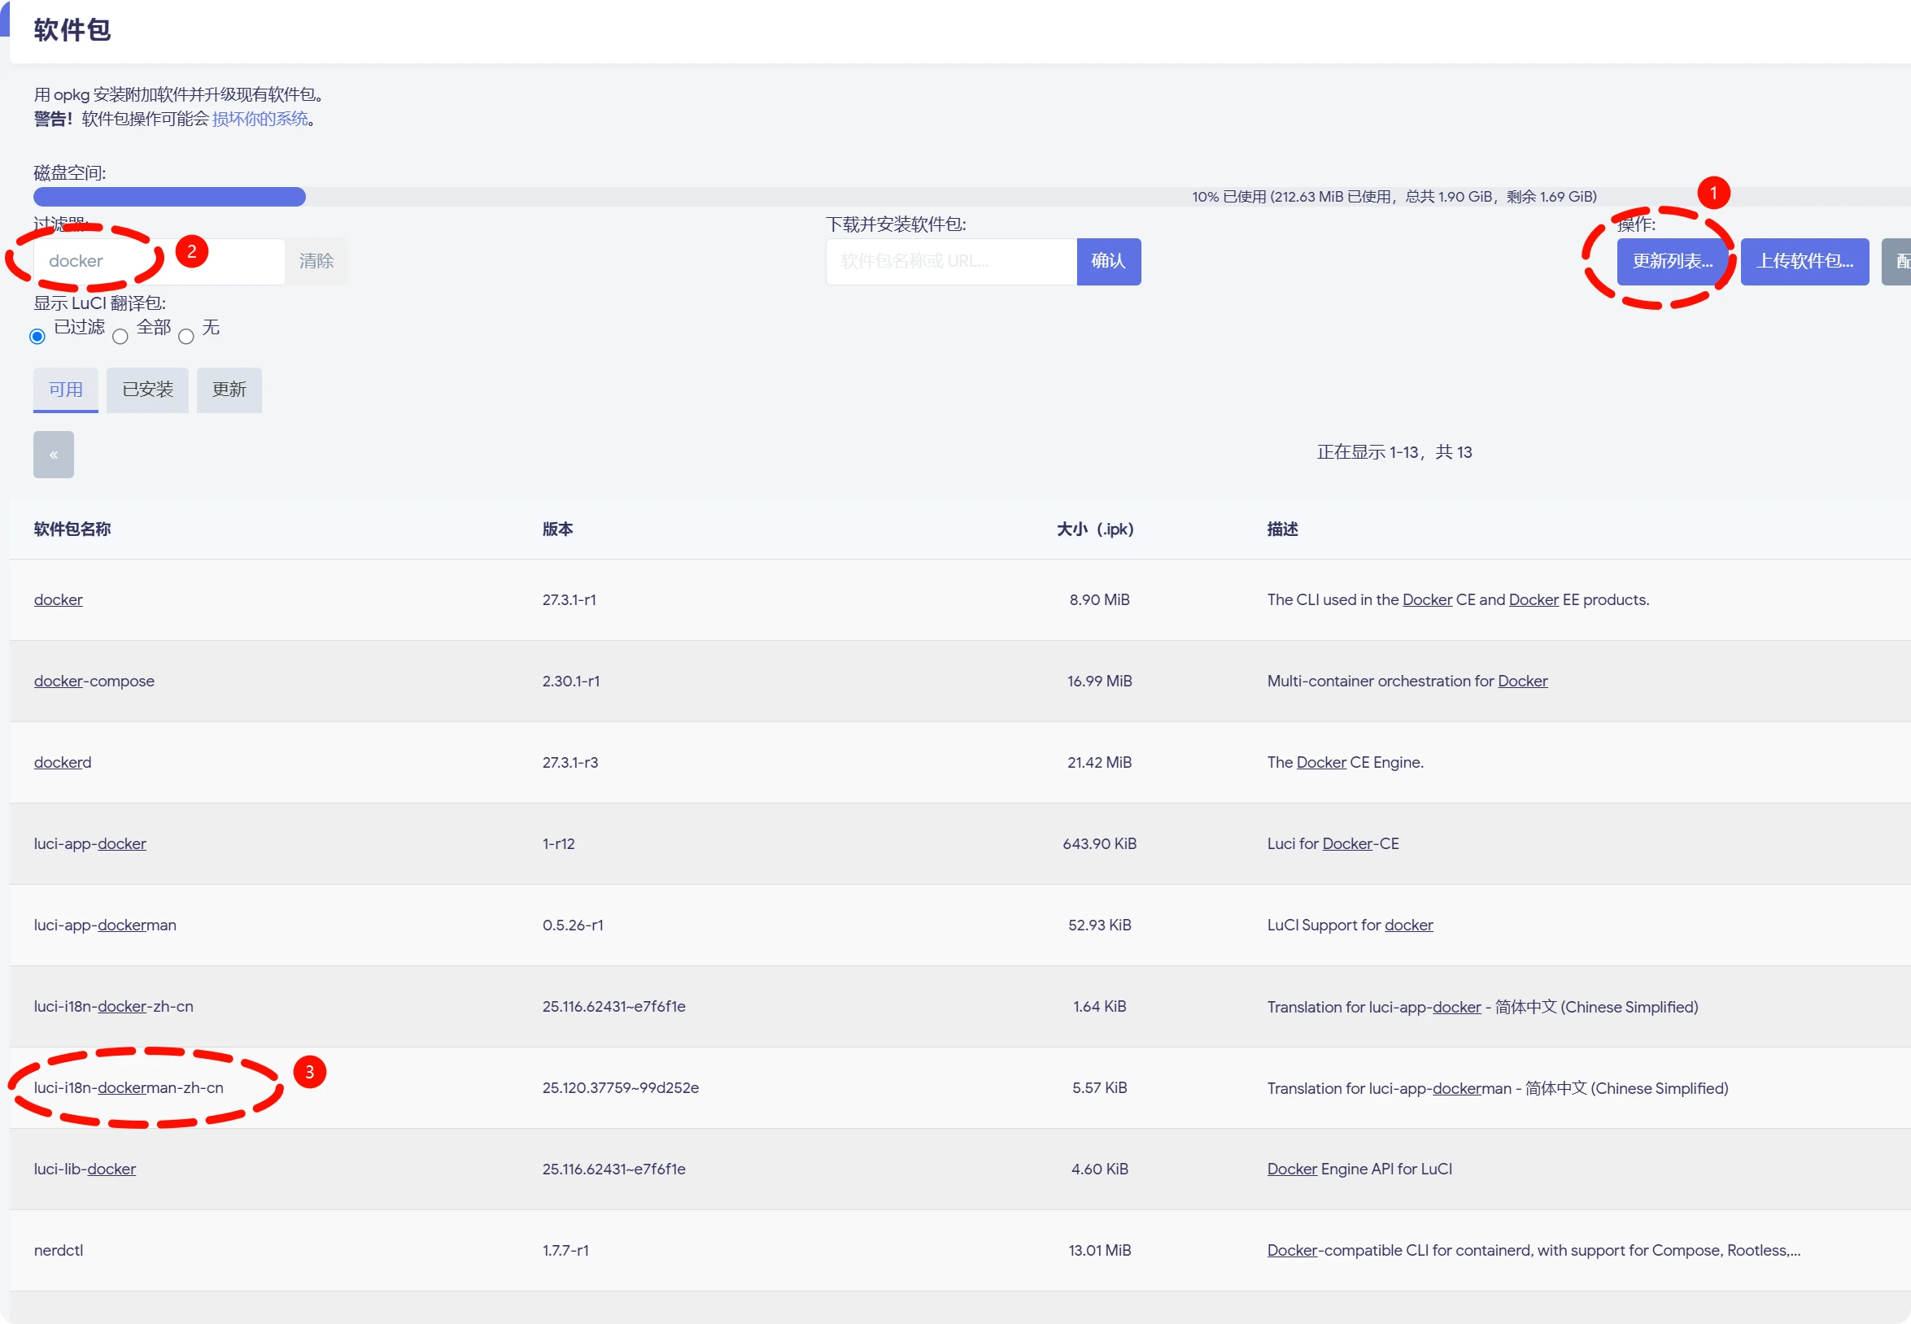The height and width of the screenshot is (1324, 1911).
Task: Switch to the 更新 tab
Action: (x=229, y=390)
